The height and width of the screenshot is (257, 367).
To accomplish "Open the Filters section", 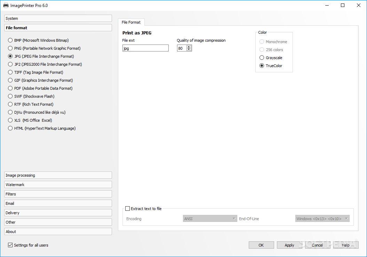I will click(58, 194).
